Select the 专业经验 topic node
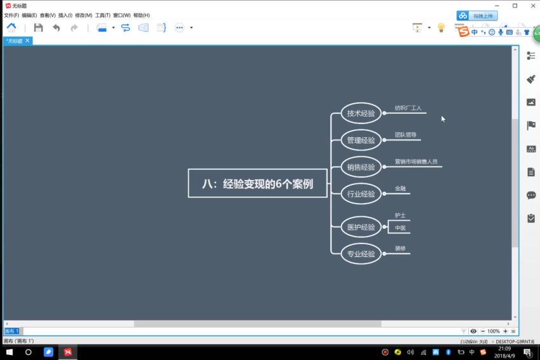Image resolution: width=540 pixels, height=360 pixels. coord(361,254)
